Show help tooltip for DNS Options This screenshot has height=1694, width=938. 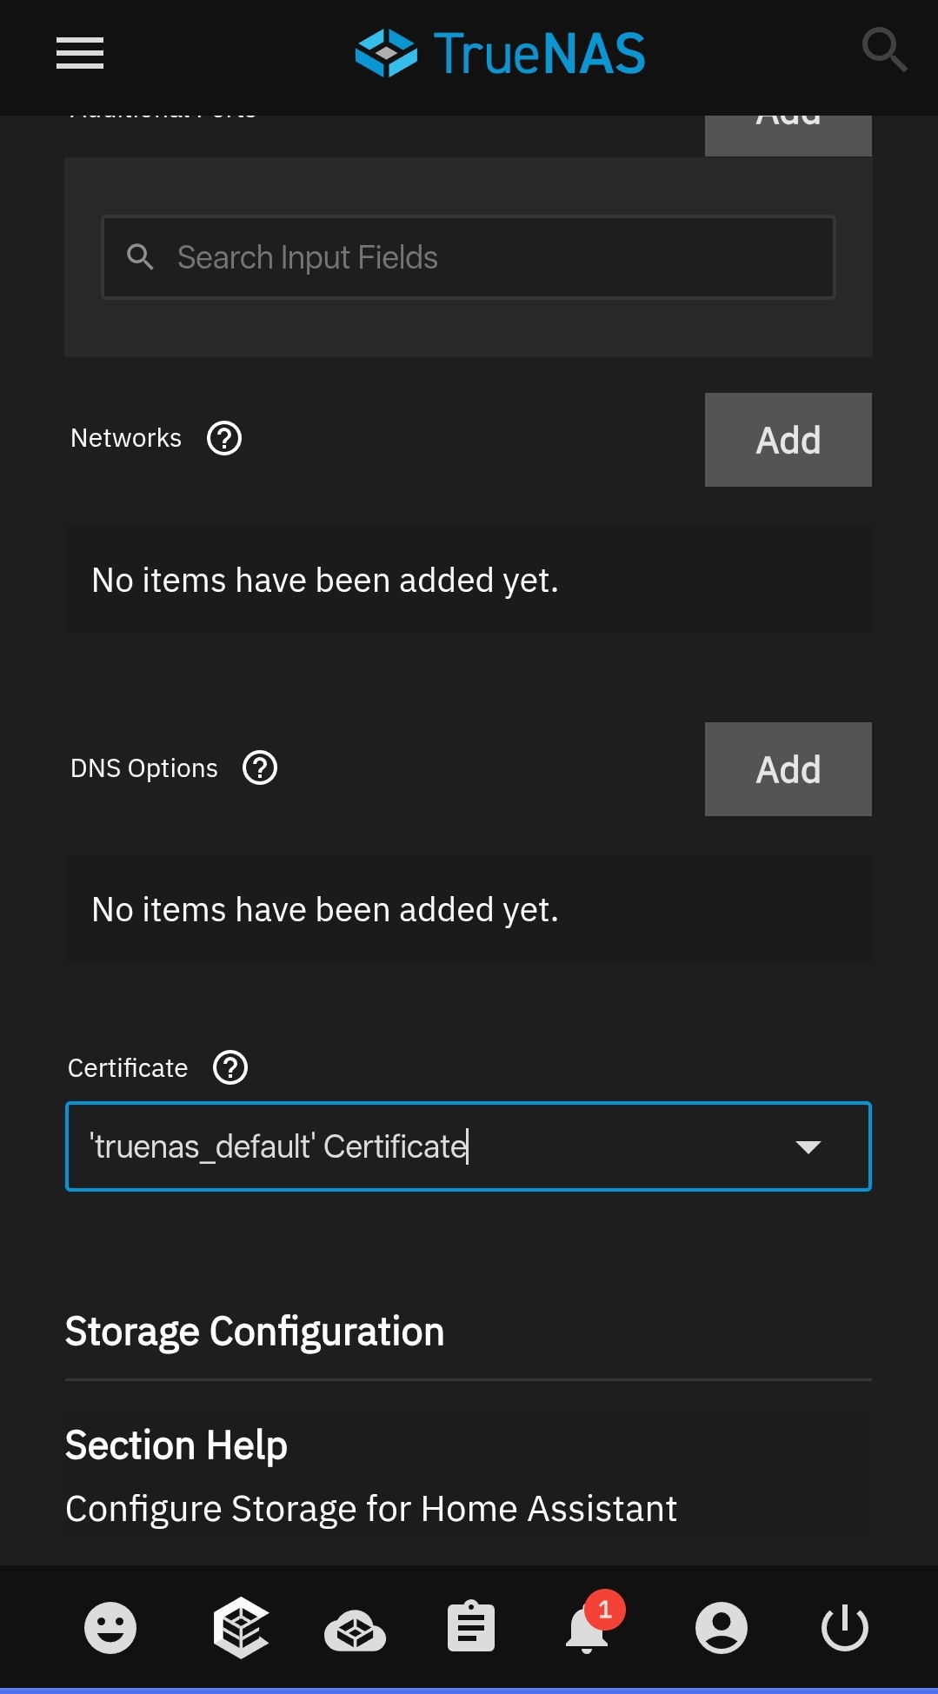coord(260,767)
